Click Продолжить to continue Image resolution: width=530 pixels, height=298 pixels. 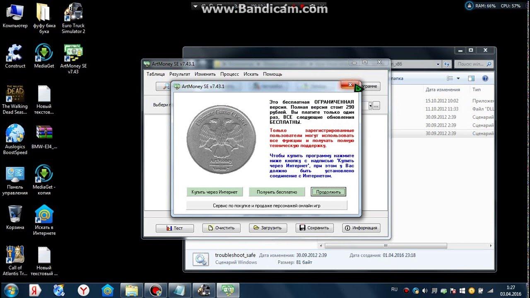328,192
